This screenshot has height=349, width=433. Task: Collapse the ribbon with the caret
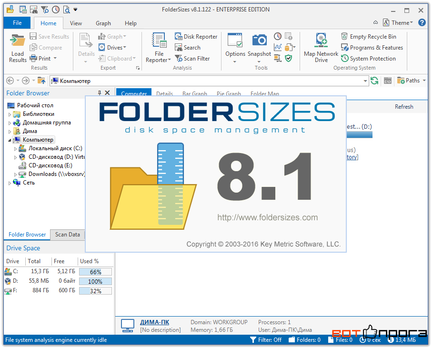[375, 22]
